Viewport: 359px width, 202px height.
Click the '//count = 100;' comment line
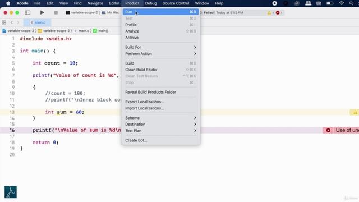tap(65, 93)
